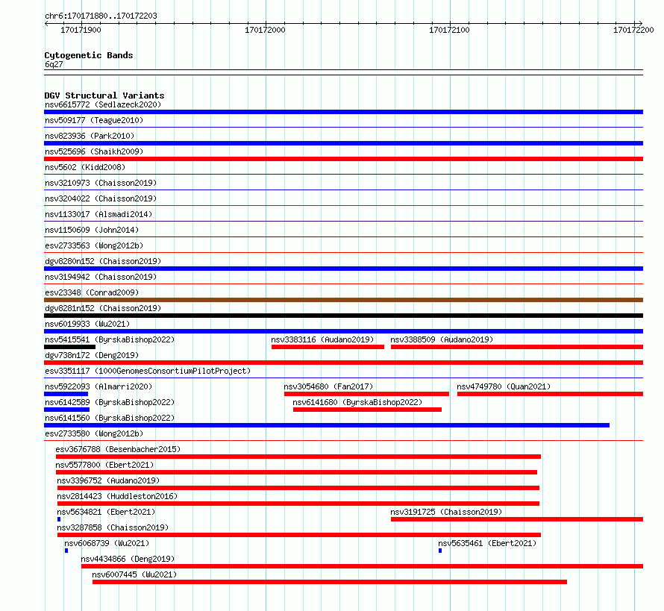The image size is (664, 611).
Task: Open nsv6068739 (Wu2021) variant
Action: click(107, 543)
